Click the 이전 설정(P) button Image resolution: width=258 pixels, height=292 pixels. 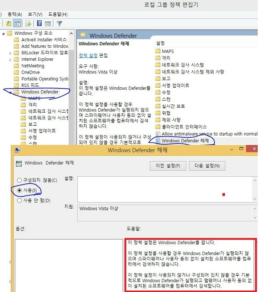tap(168, 166)
